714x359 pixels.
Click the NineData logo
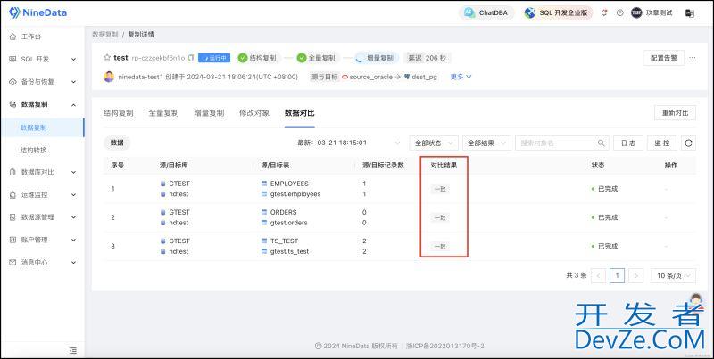(x=37, y=12)
